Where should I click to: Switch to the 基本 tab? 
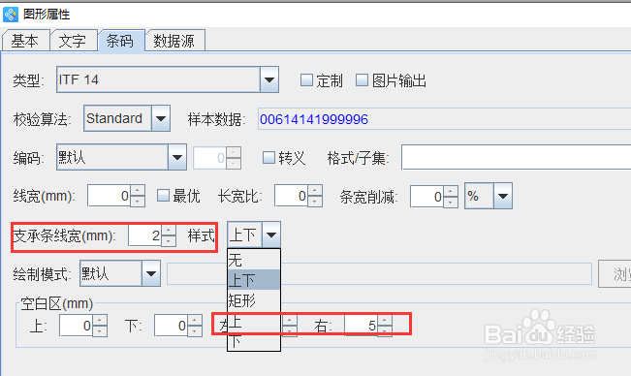pyautogui.click(x=26, y=41)
